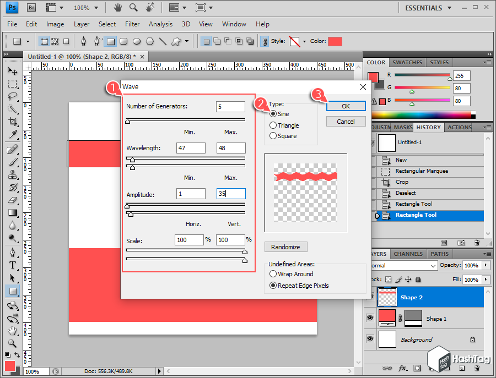Select the Lasso tool
The height and width of the screenshot is (378, 496).
pos(12,96)
